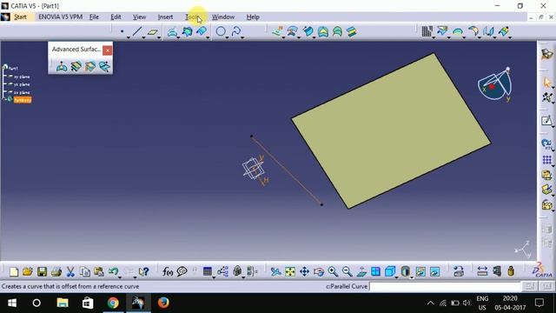The image size is (556, 313).
Task: Click the command input field in status bar
Action: (x=445, y=286)
